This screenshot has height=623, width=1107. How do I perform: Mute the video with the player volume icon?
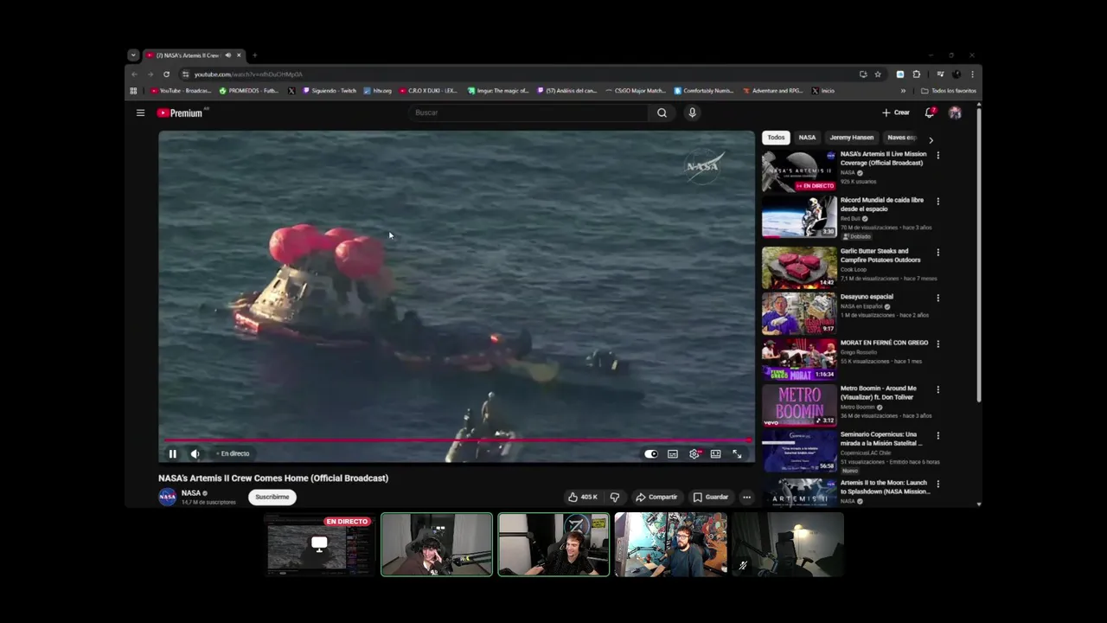click(195, 453)
